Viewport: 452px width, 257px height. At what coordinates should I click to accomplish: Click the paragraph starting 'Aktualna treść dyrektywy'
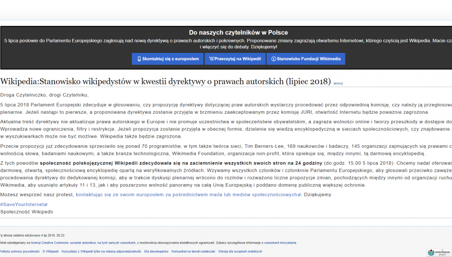pos(226,129)
